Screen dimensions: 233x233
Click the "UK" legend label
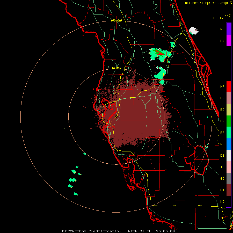click(222, 41)
